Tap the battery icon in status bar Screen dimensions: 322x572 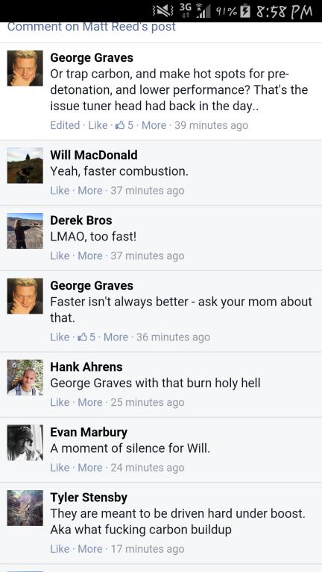[x=247, y=11]
